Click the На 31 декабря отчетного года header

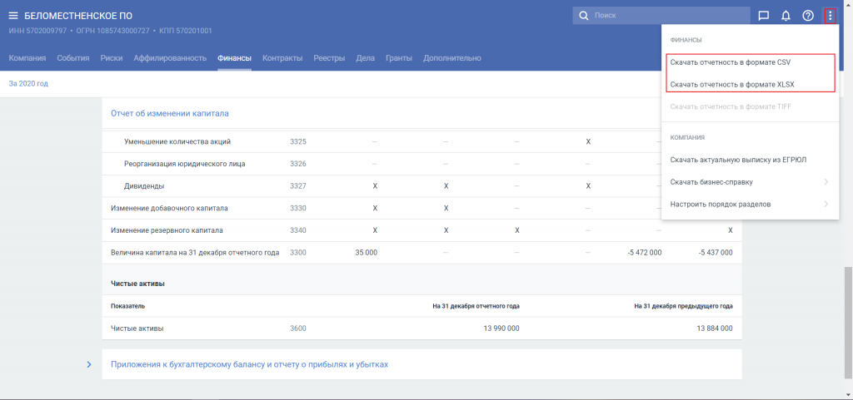click(x=476, y=306)
